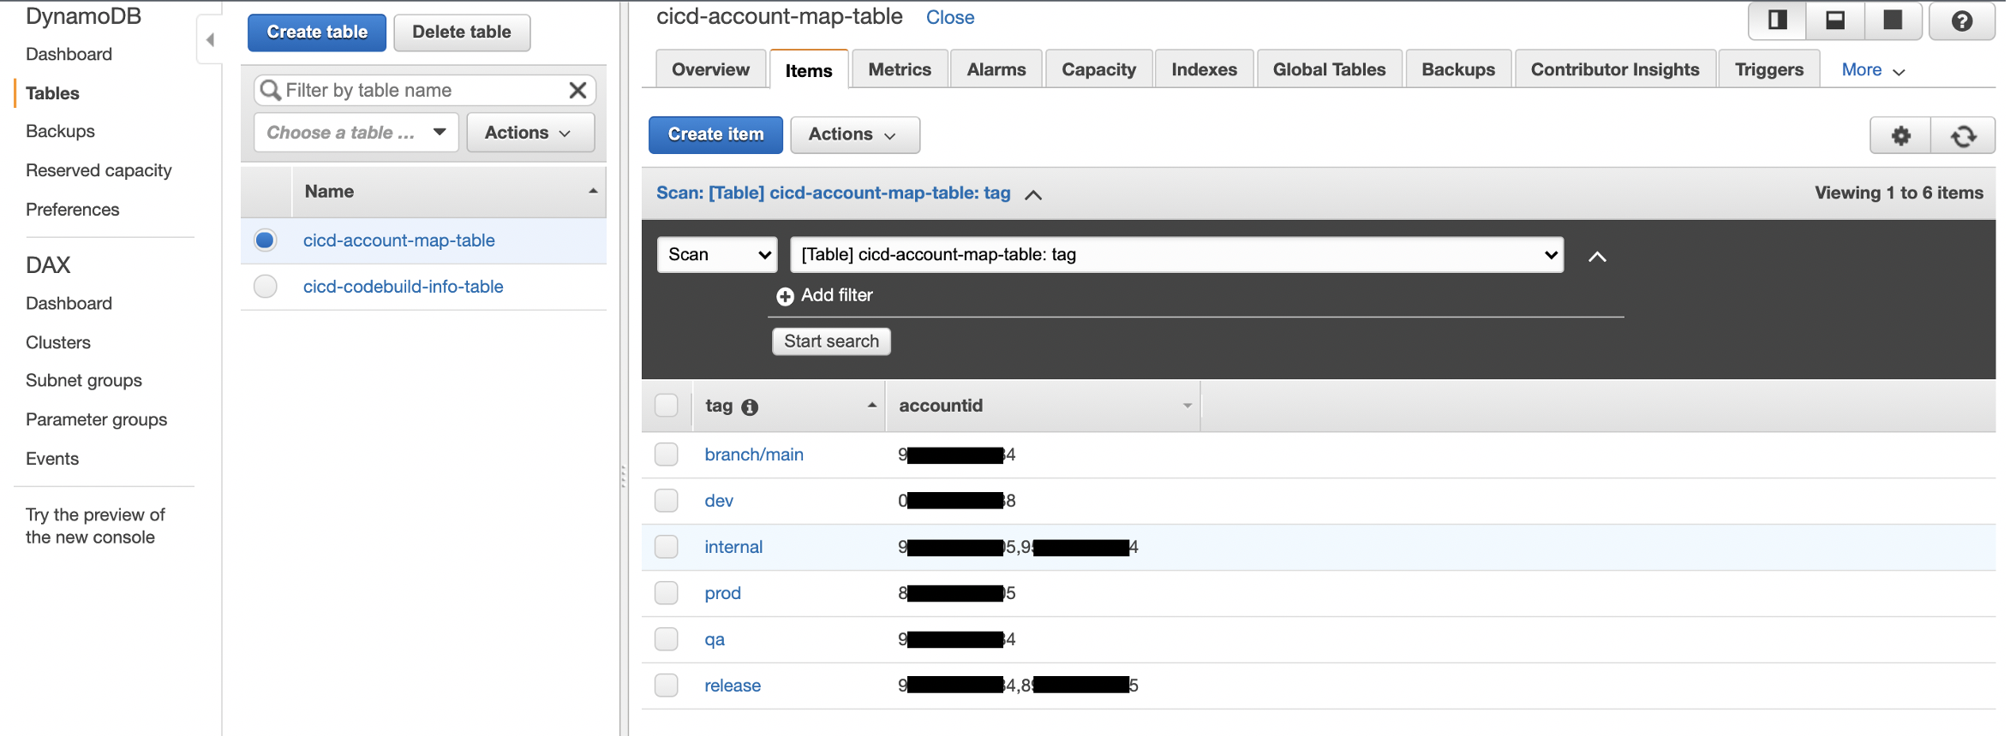Select the cicd-codebuild-info-table radio button
Viewport: 2010px width, 736px height.
266,287
